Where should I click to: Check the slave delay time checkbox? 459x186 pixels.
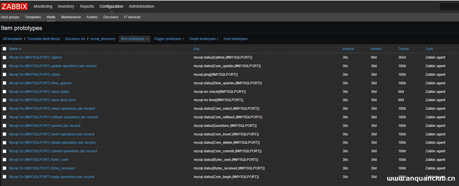pyautogui.click(x=4, y=100)
